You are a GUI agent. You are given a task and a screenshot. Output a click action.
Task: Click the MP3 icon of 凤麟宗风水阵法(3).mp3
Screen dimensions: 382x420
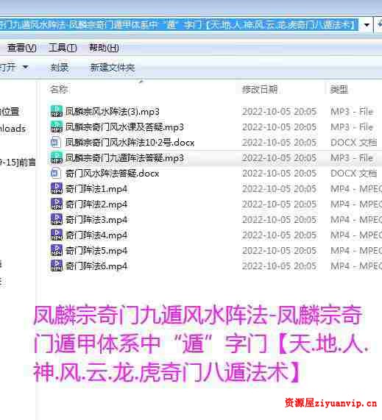pos(57,111)
